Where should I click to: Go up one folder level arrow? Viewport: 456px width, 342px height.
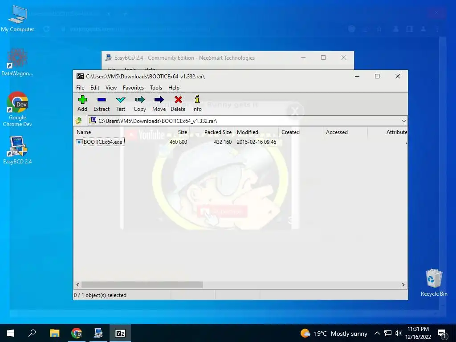tap(79, 120)
